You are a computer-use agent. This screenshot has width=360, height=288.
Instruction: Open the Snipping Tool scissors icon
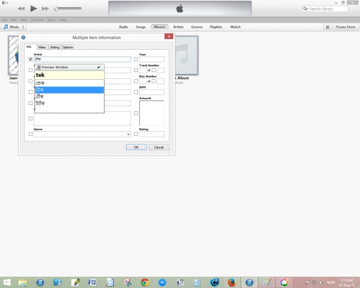pyautogui.click(x=127, y=282)
